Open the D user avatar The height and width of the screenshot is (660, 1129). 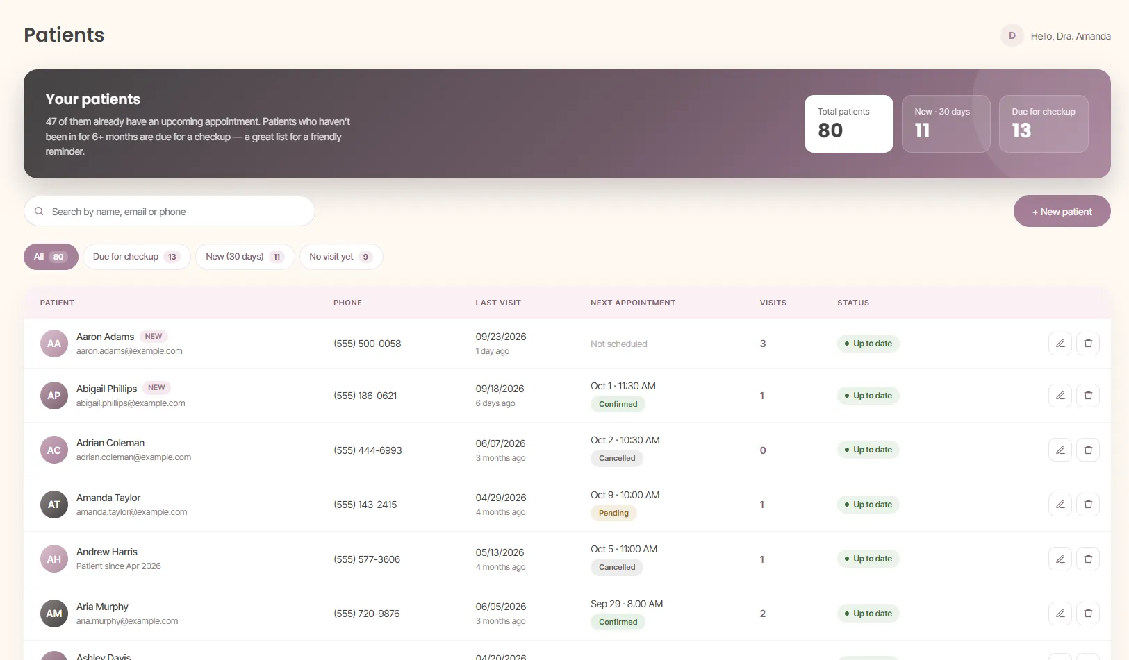1012,35
